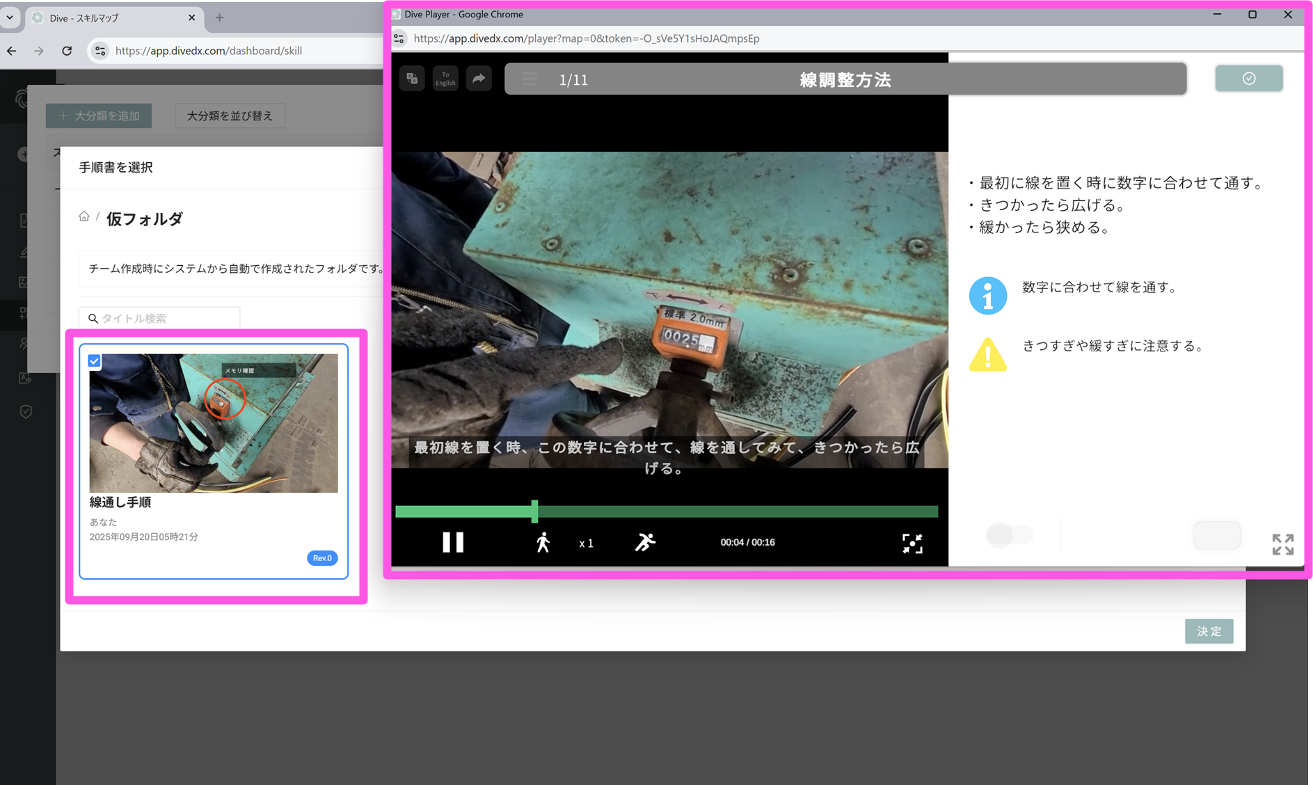
Task: Click the share arrow icon
Action: [479, 79]
